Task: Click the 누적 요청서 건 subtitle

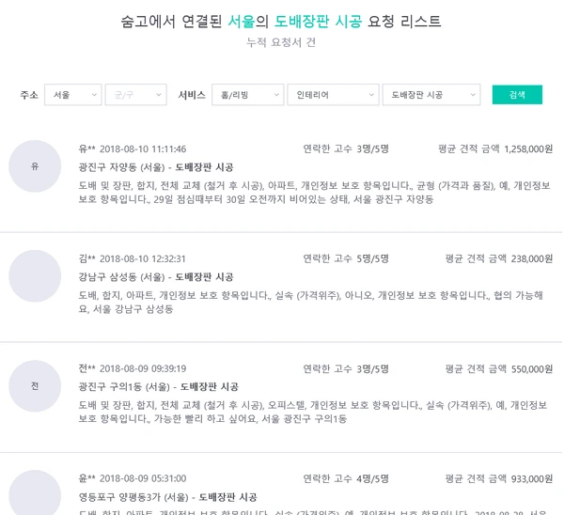Action: coord(281,42)
